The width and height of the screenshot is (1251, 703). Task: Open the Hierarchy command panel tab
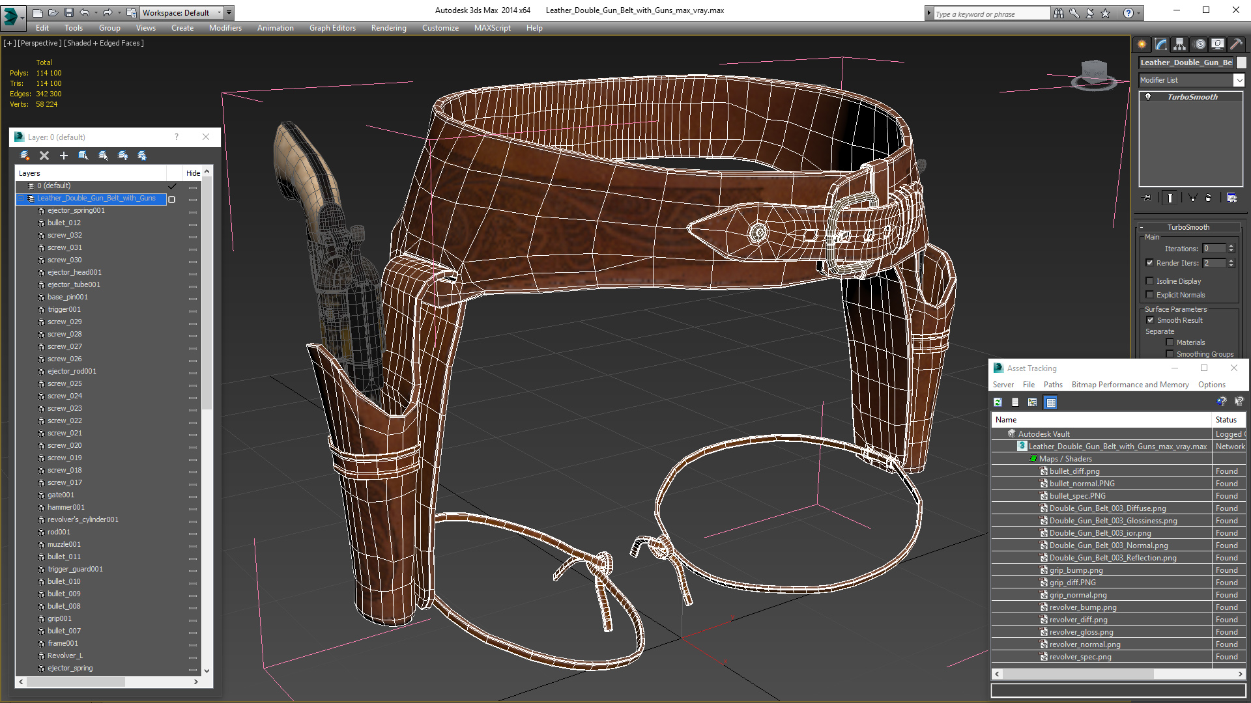pos(1179,44)
